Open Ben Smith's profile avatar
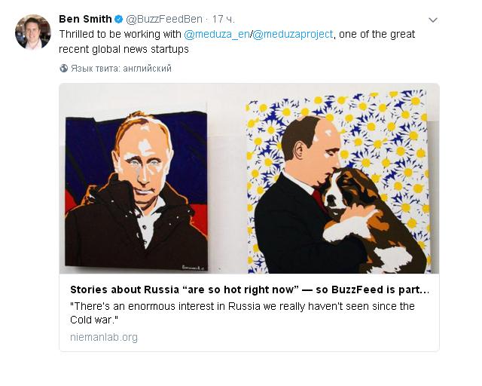 [33, 32]
